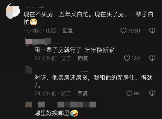Reply to the Liaoning comment via 回复
The image size is (162, 119).
pos(83,58)
